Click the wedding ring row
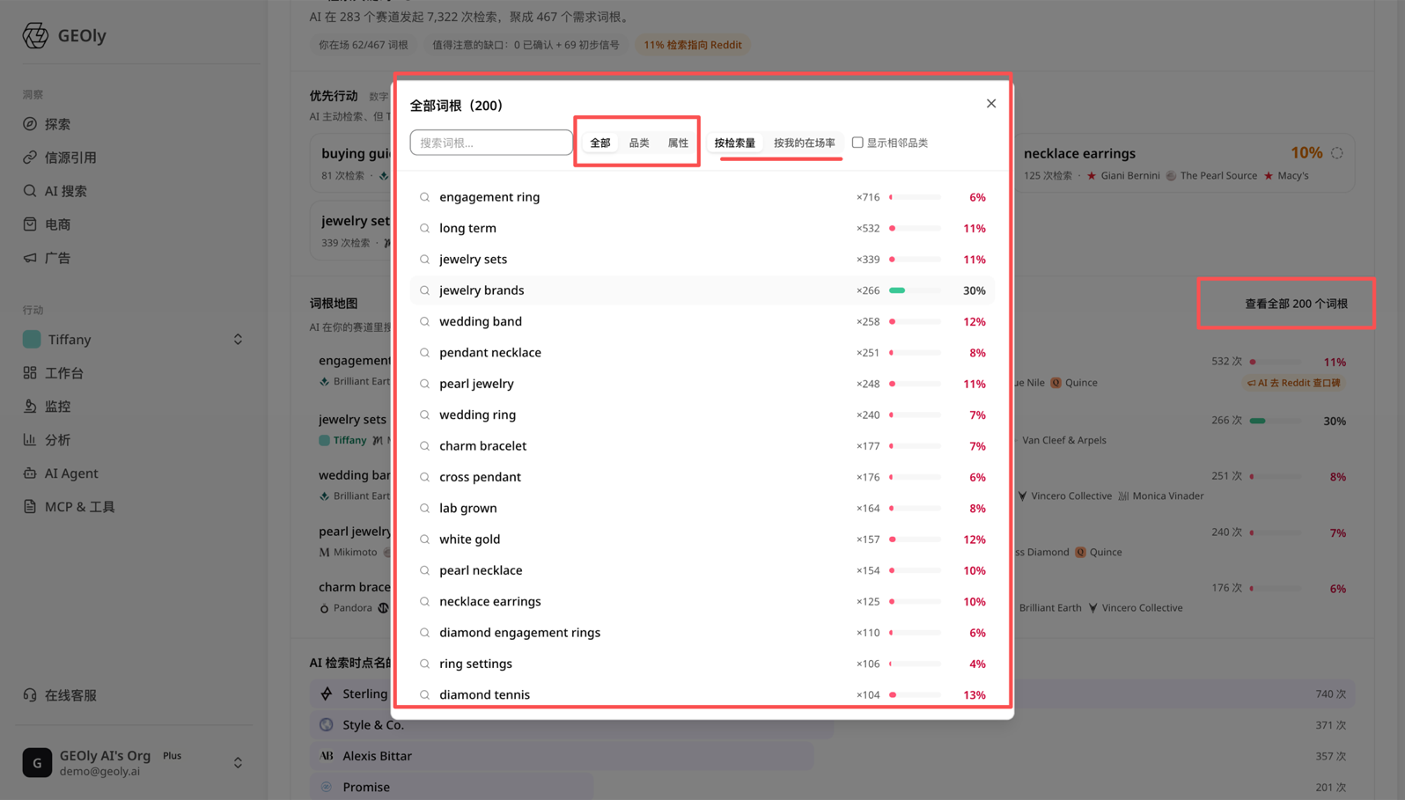1405x800 pixels. pos(702,415)
